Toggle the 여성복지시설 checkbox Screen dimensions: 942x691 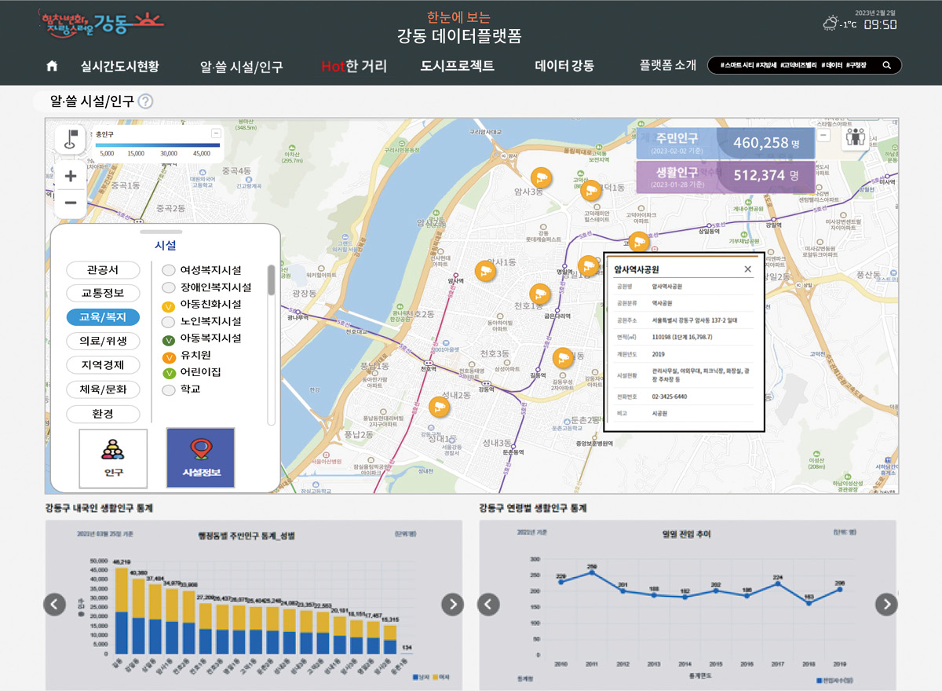[x=168, y=270]
